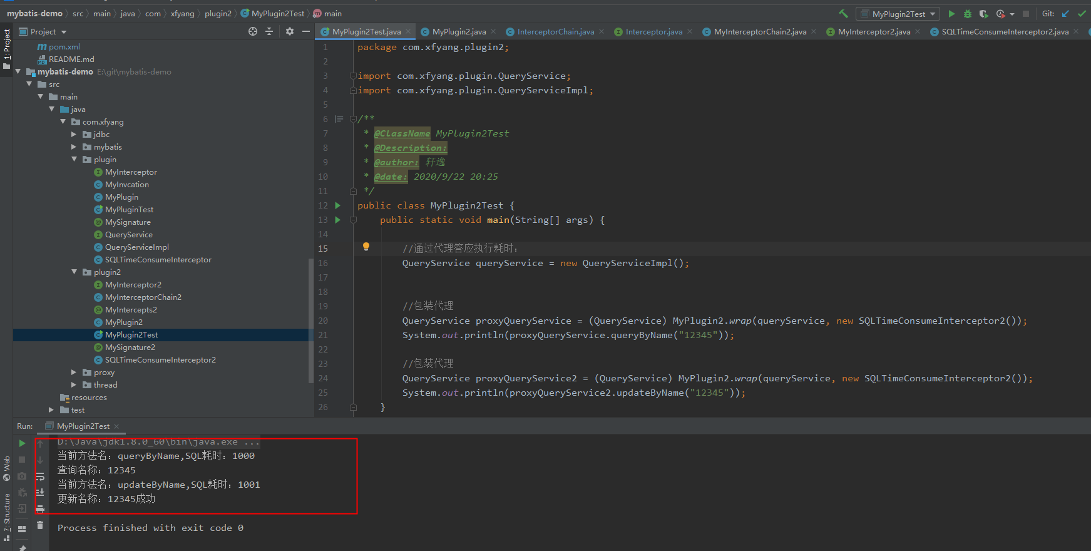
Task: Collapse all nodes in the Project panel
Action: click(x=269, y=31)
